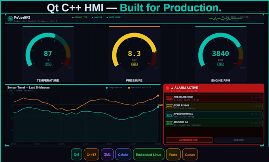Click the temperature gauge value 87
The width and height of the screenshot is (269, 162).
tap(48, 53)
